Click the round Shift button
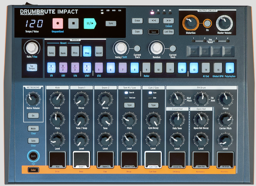 (33, 156)
